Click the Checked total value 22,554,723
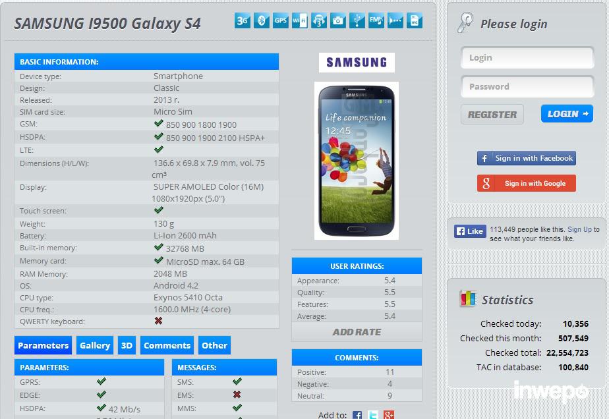 point(567,353)
